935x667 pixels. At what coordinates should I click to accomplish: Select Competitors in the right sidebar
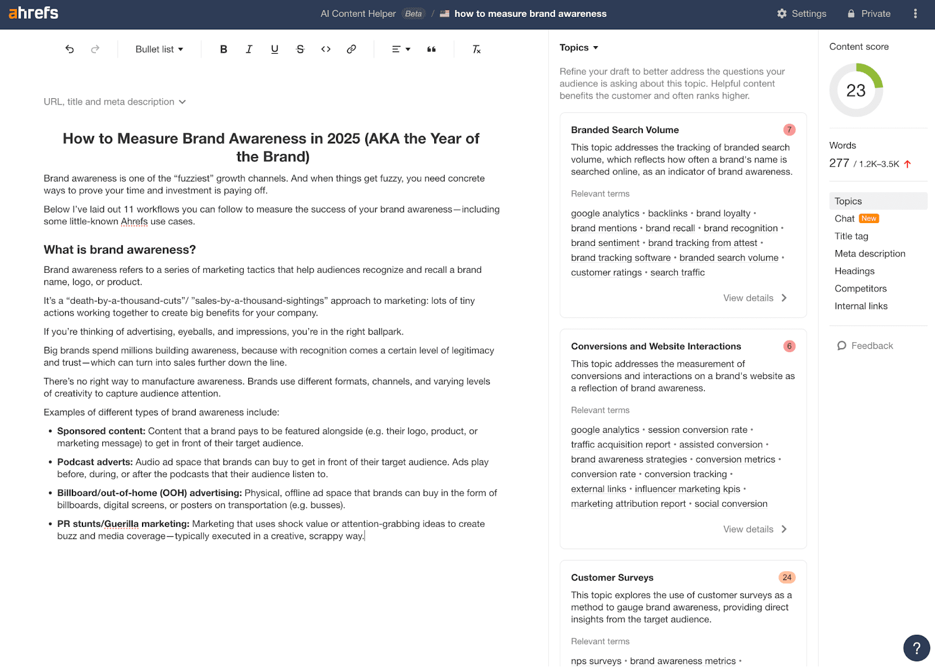click(860, 289)
